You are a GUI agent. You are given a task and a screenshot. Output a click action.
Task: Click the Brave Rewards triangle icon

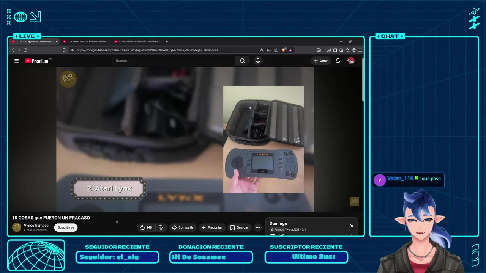290,50
